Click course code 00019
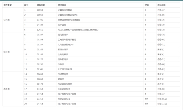183x110 pixels. [x=40, y=15]
